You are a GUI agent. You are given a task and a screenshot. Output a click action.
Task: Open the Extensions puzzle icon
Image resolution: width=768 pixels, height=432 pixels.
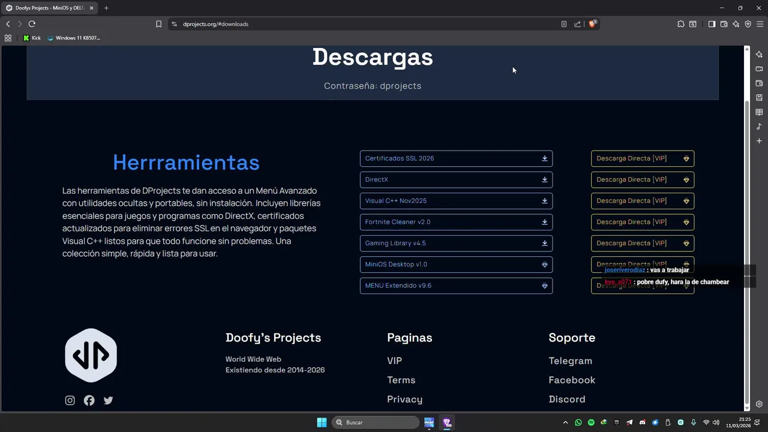(680, 24)
